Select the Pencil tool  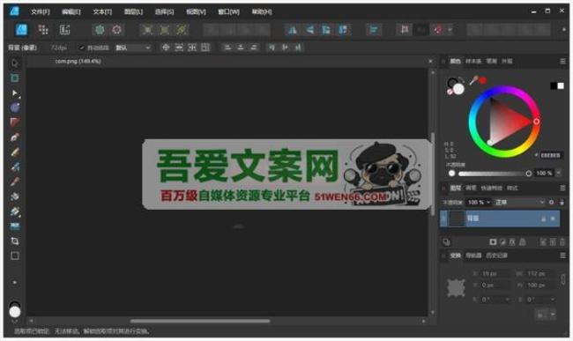tap(15, 152)
